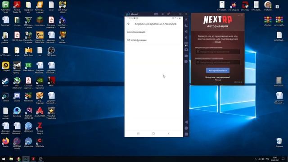Open Reg Organizer desktop shortcut
The height and width of the screenshot is (162, 288).
(40, 98)
